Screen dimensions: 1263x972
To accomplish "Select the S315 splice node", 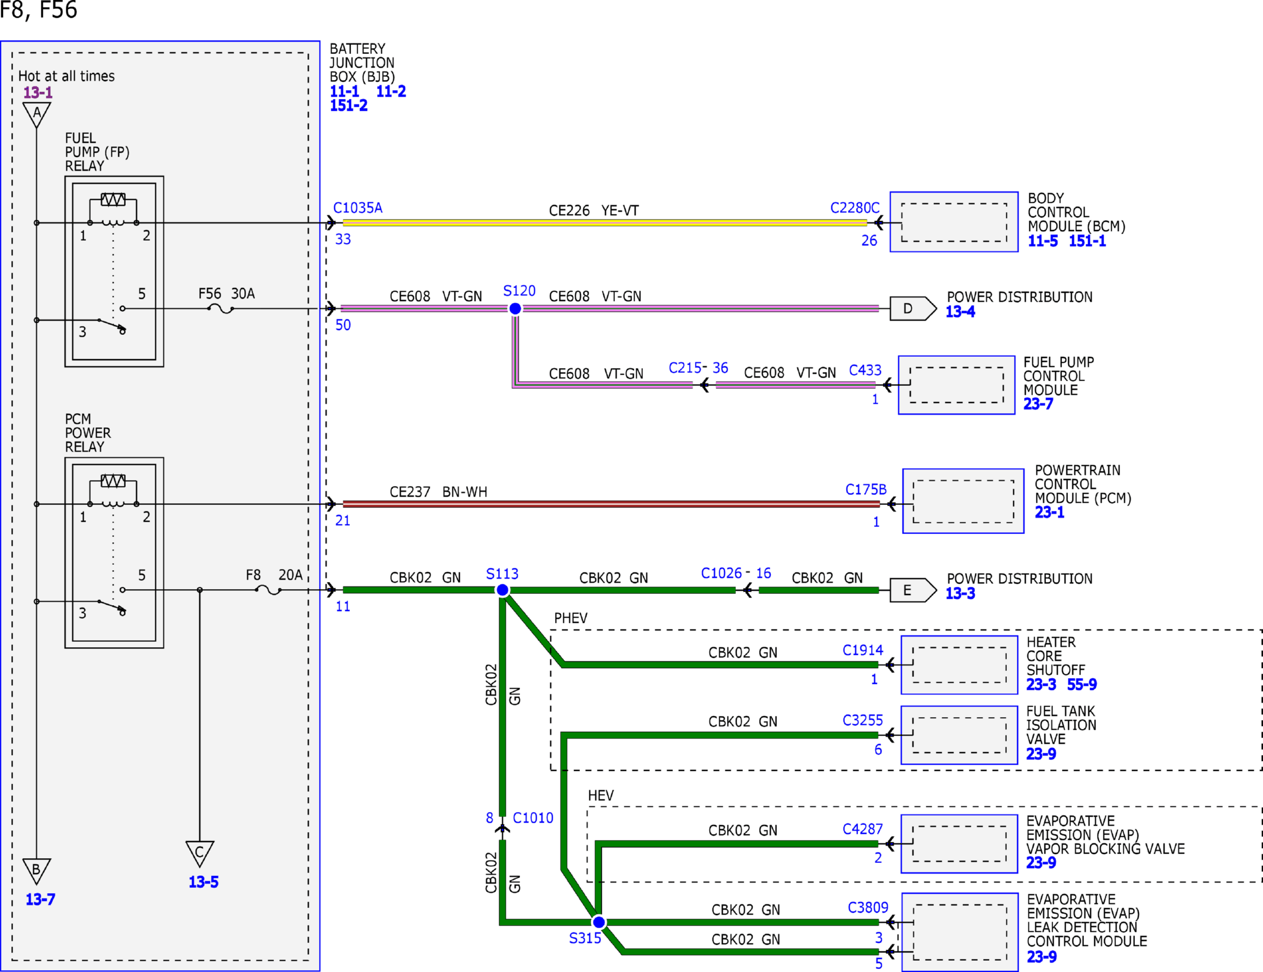I will [x=599, y=922].
